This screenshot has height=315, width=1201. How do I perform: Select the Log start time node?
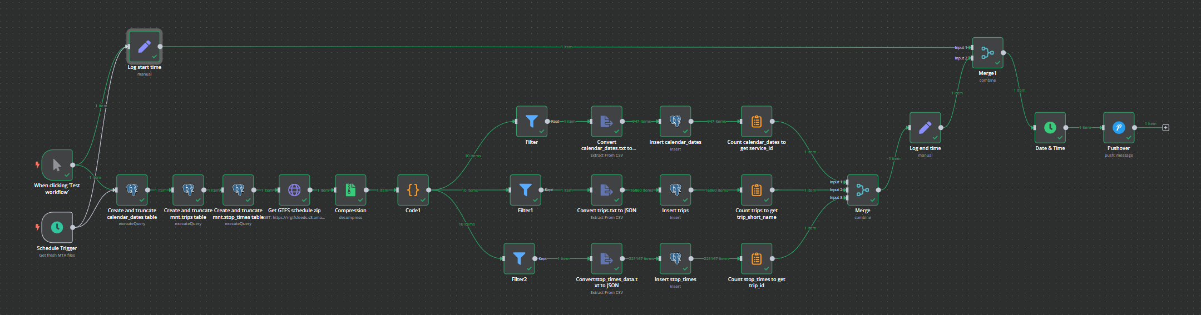(x=144, y=47)
